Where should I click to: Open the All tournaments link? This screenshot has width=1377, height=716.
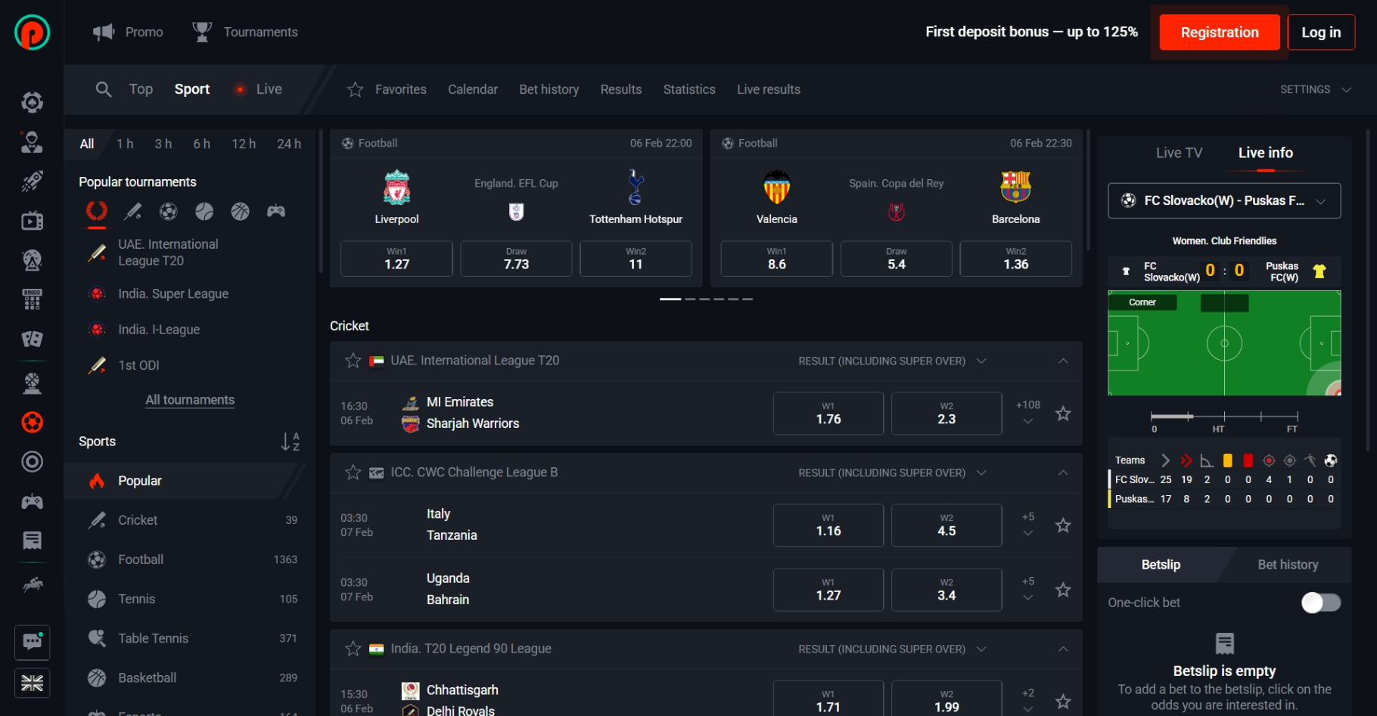[x=190, y=400]
